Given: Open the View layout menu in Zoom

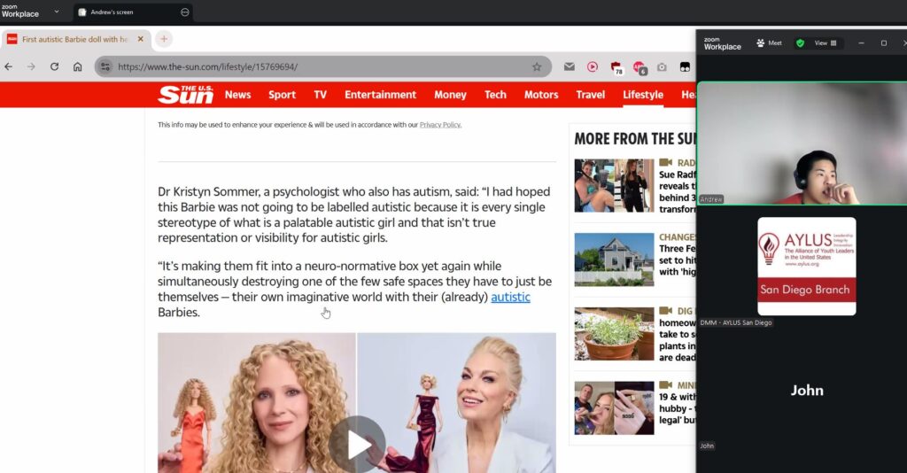Looking at the screenshot, I should point(825,43).
